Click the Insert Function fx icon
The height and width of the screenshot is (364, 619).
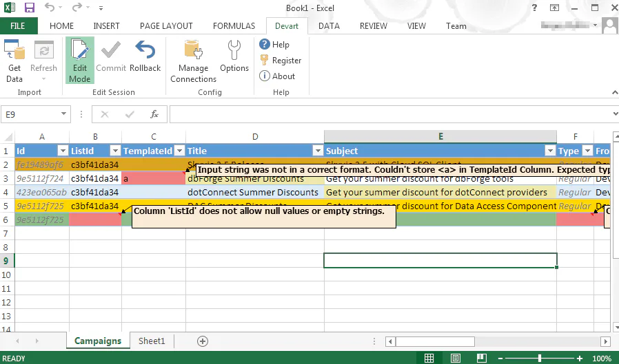(x=154, y=114)
